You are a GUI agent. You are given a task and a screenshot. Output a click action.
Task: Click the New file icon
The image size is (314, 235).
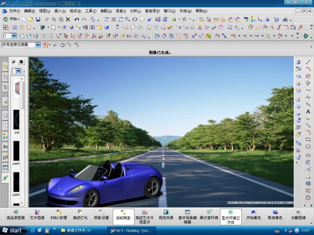tap(24, 19)
